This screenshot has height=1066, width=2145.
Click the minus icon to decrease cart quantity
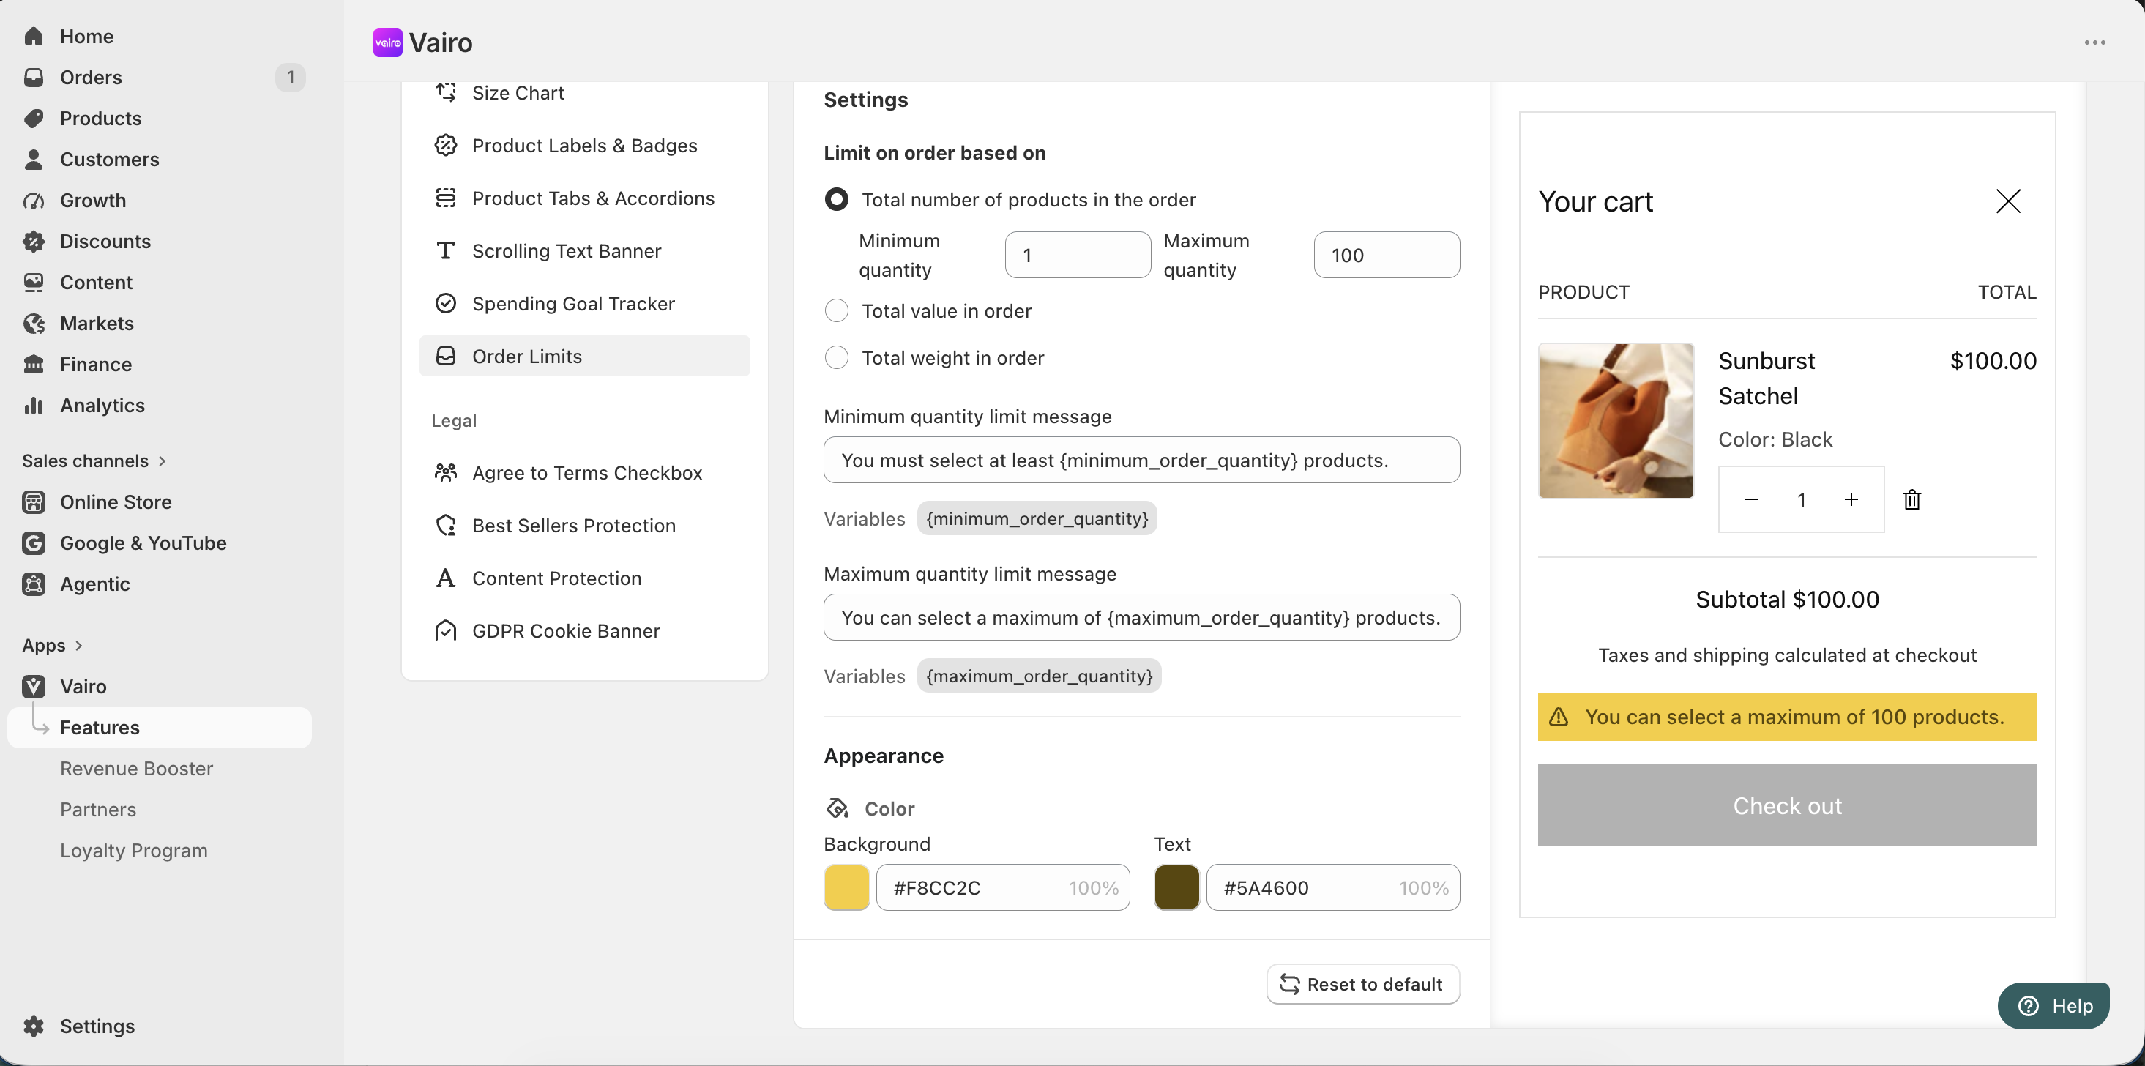point(1751,499)
